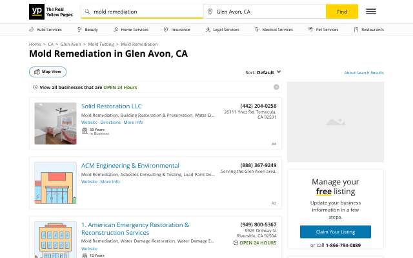Open Legal Services menu

click(222, 30)
